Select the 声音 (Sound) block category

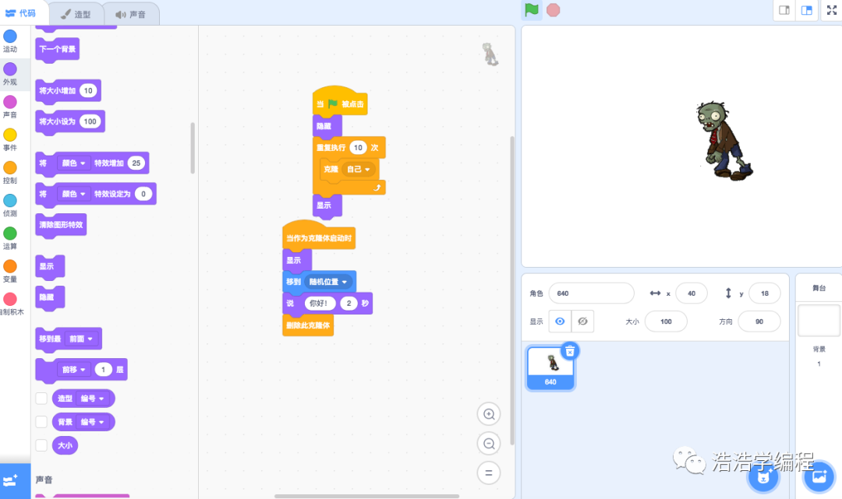10,107
